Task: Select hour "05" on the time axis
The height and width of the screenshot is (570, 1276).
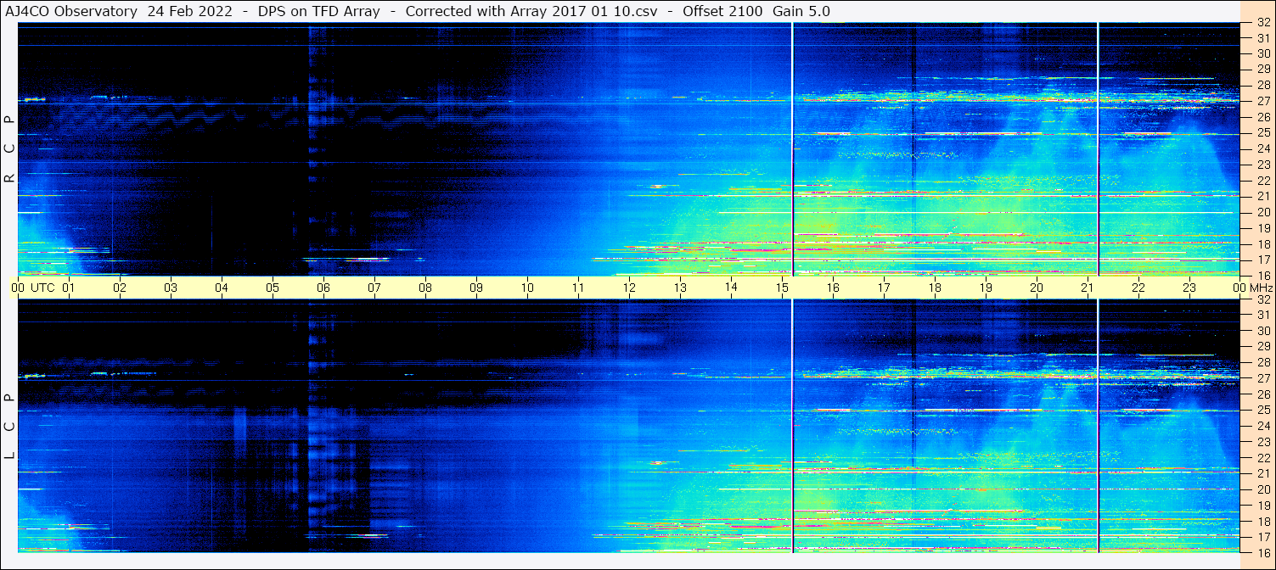Action: pos(273,288)
